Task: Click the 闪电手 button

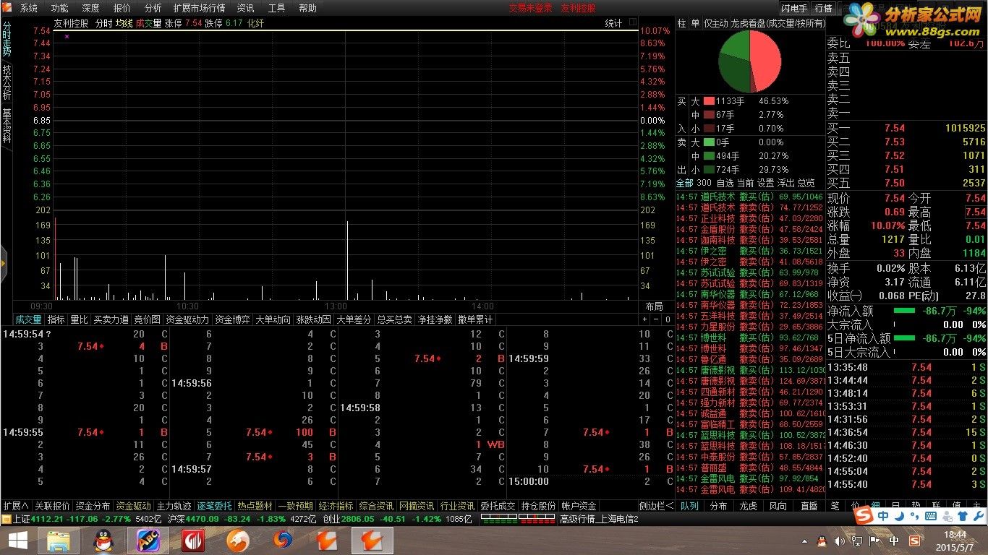Action: (794, 8)
